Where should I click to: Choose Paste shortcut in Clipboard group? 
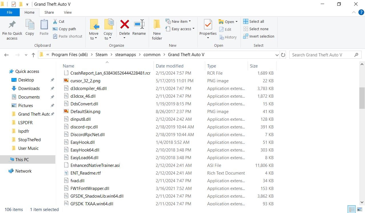click(x=68, y=36)
